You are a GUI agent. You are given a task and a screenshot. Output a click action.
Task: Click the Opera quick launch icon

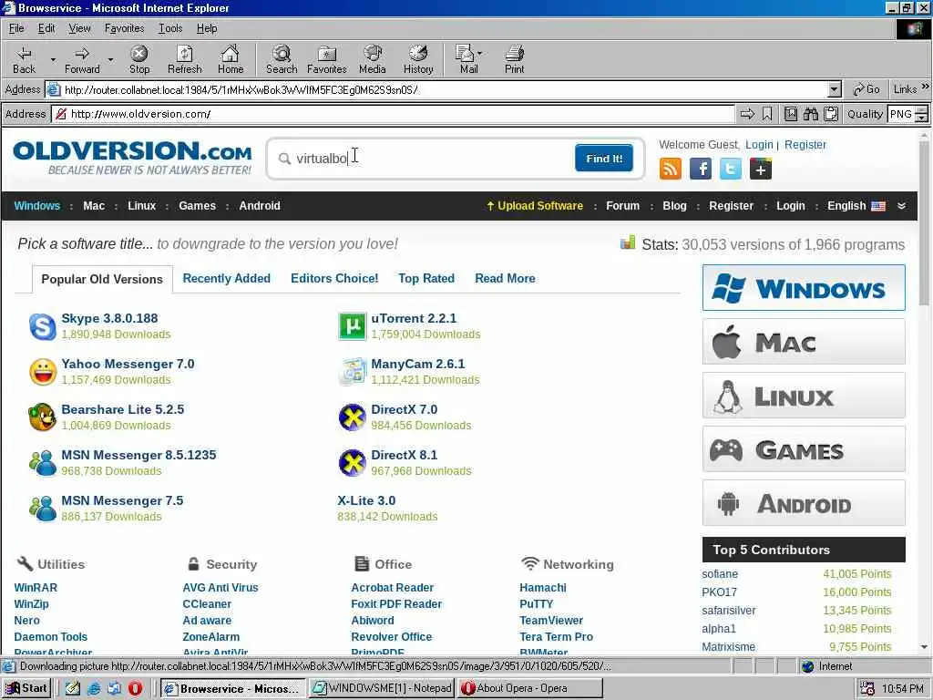[135, 688]
